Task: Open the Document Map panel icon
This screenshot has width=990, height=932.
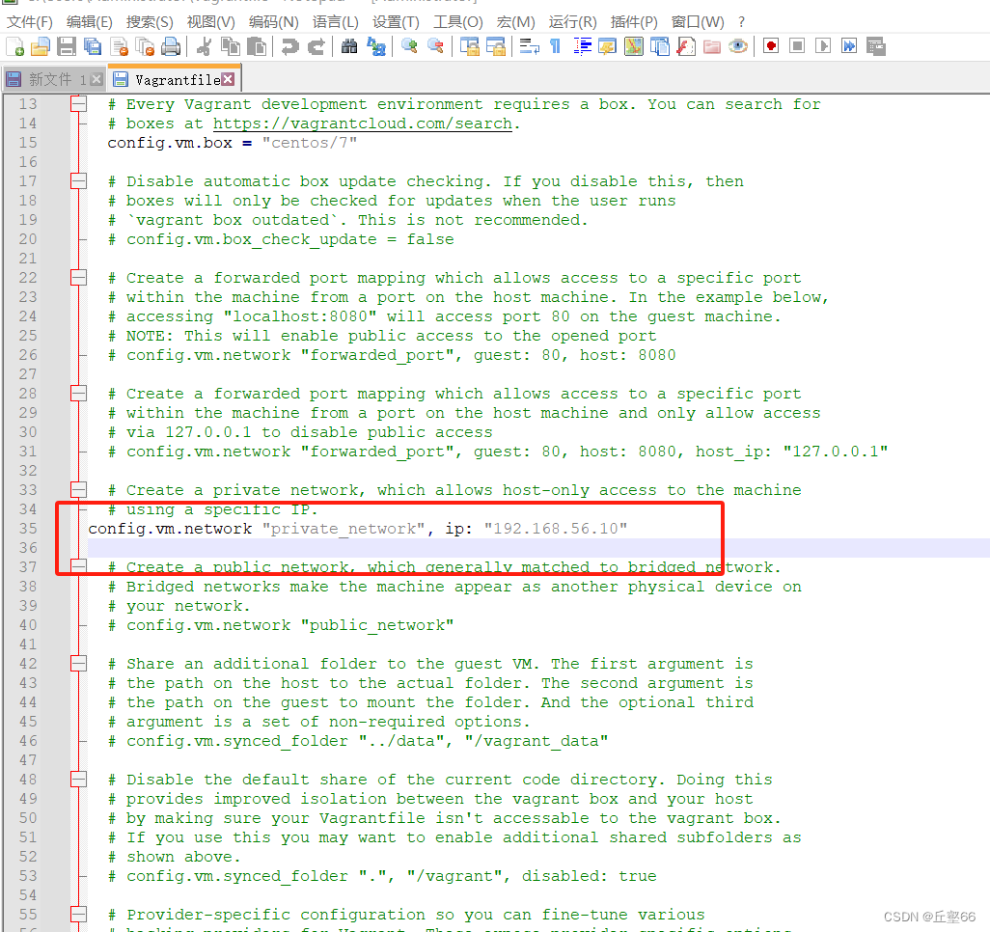Action: tap(634, 46)
